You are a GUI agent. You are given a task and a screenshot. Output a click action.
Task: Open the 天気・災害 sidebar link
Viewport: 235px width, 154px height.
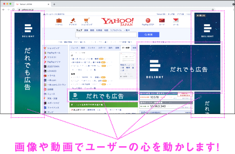pos(52,98)
